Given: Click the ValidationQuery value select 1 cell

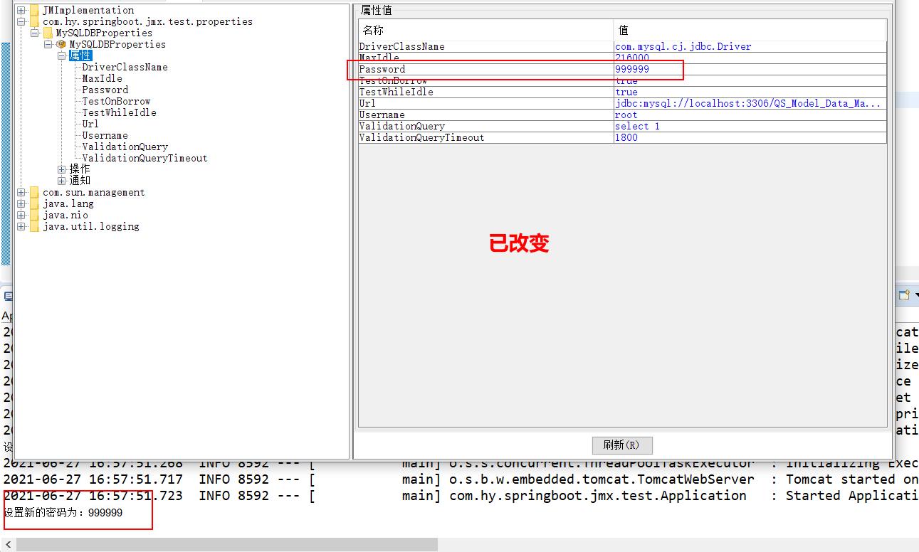Looking at the screenshot, I should [x=750, y=126].
